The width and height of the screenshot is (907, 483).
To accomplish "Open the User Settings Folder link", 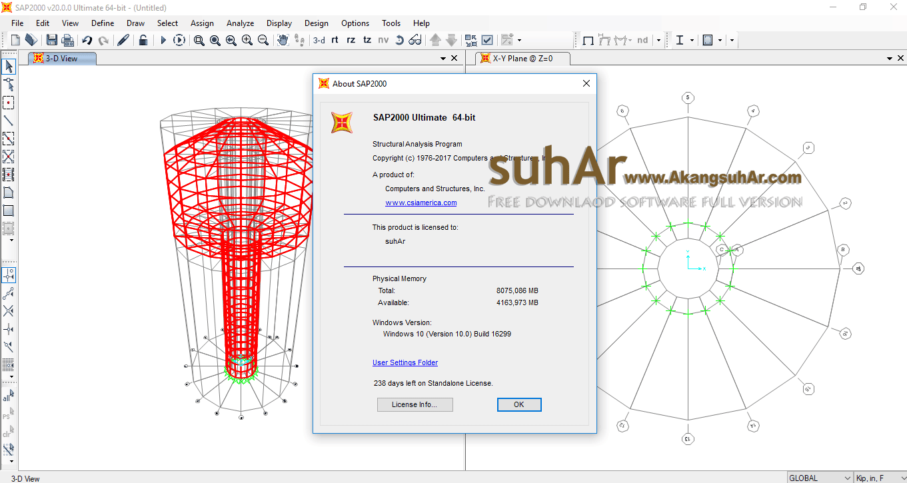I will point(405,362).
